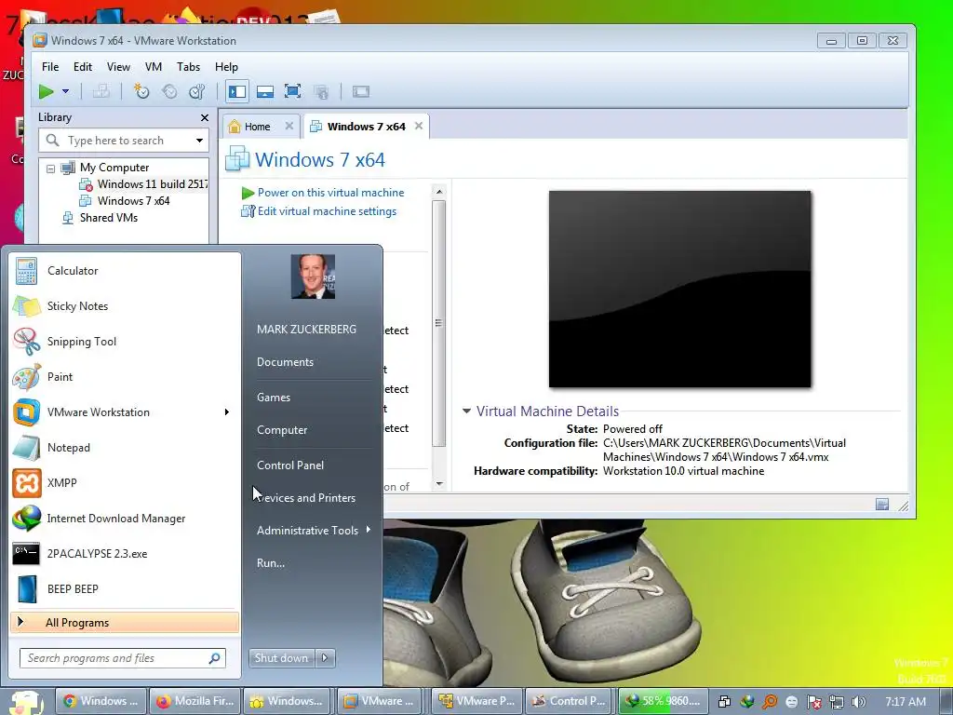
Task: Toggle the thumbnail bar toolbar icon
Action: coord(265,92)
